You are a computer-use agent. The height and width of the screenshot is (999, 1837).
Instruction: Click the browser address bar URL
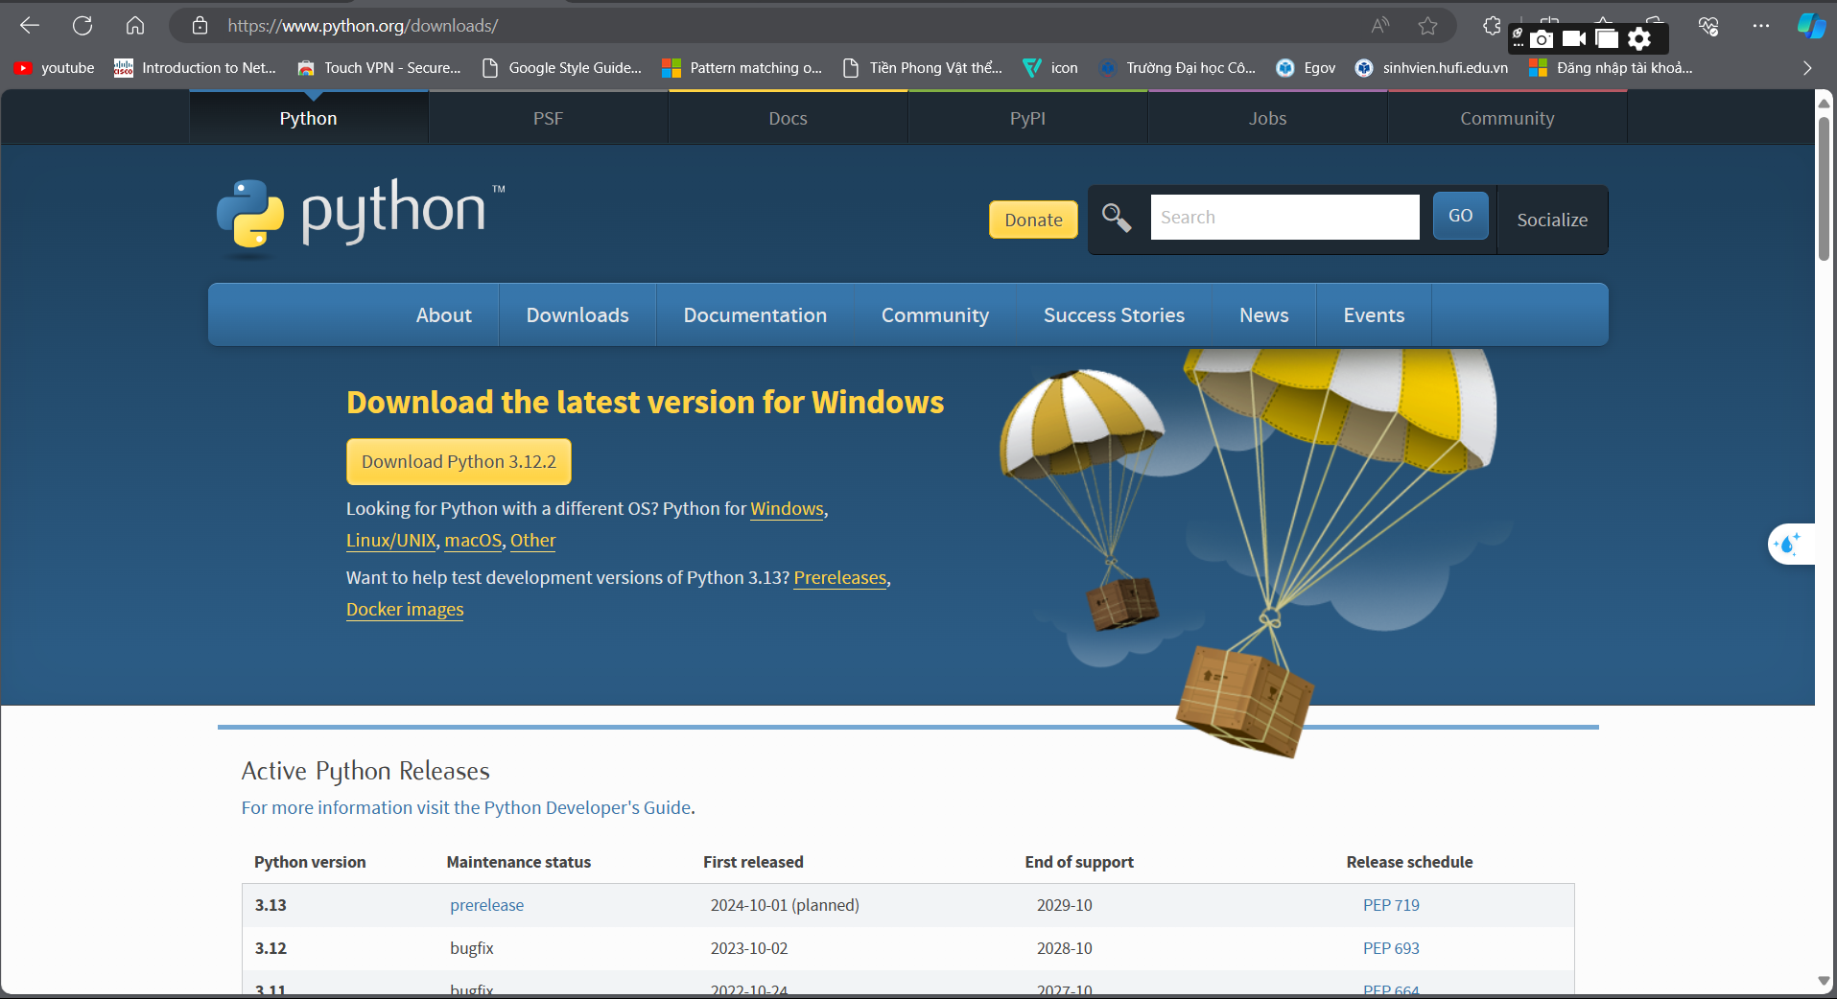click(x=363, y=26)
